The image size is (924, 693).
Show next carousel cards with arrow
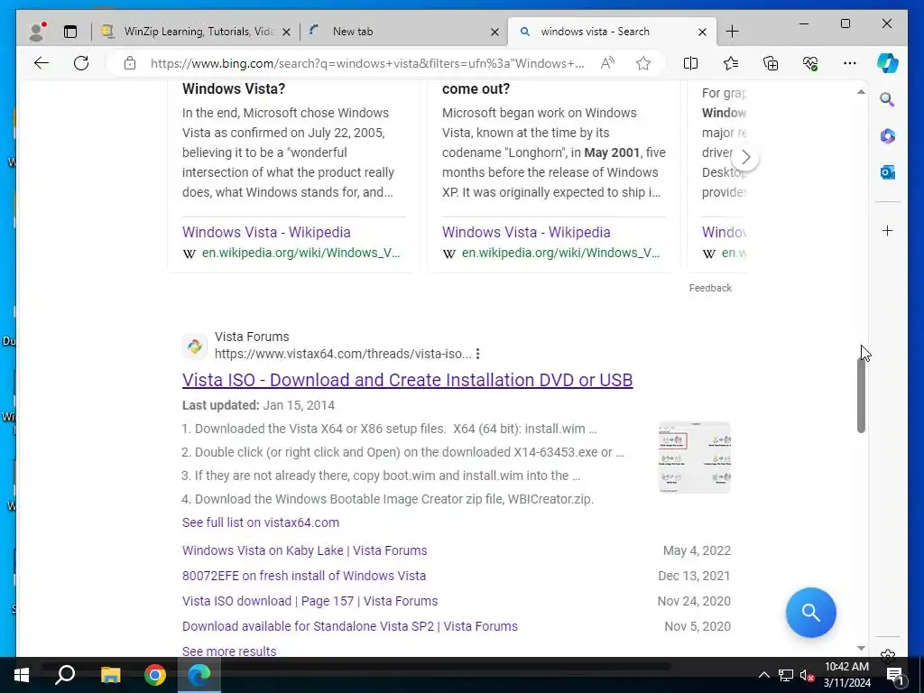tap(745, 157)
